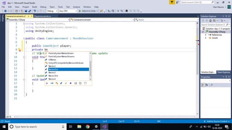The height and width of the screenshot is (130, 232).
Task: Toggle the namespaces braces filter in IntelliSense
Action: tap(76, 83)
